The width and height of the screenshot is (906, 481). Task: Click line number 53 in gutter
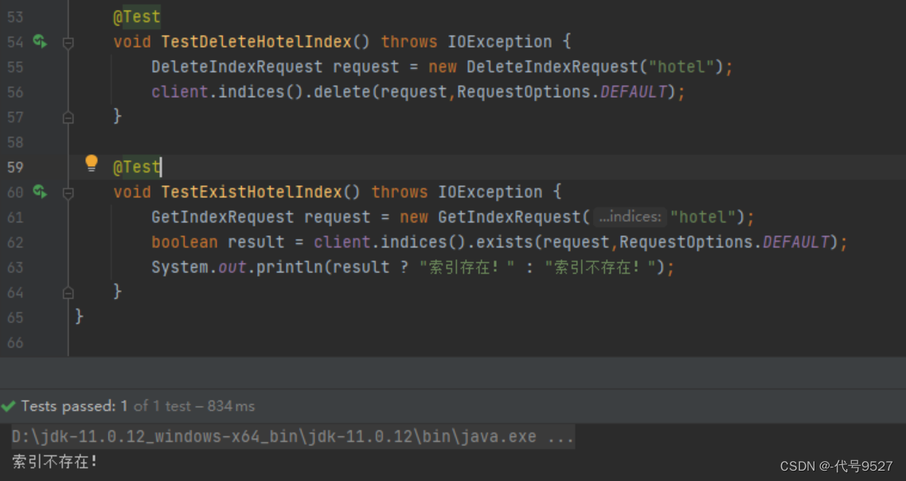click(x=15, y=17)
